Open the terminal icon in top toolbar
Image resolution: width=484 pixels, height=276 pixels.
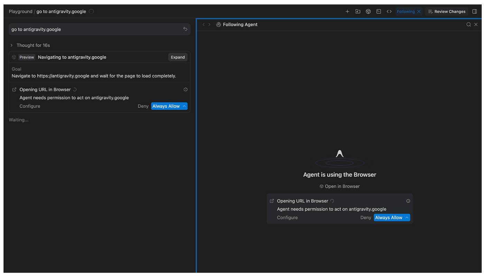click(x=379, y=11)
